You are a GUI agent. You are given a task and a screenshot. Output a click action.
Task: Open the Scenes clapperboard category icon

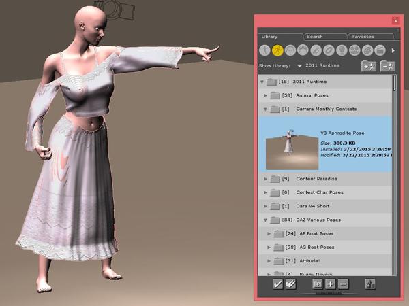(380, 50)
